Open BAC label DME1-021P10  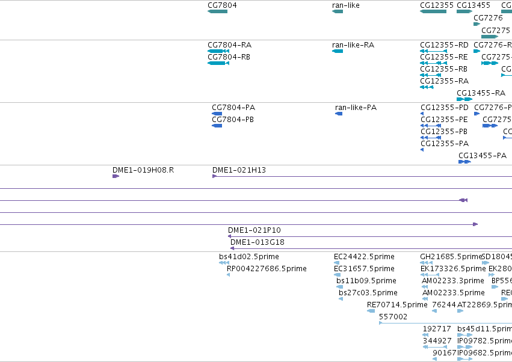(254, 230)
